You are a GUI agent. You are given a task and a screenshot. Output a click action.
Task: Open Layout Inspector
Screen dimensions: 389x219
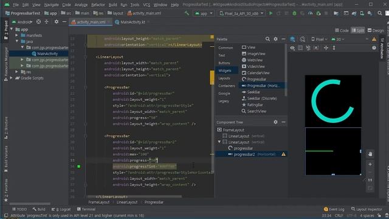click(367, 209)
